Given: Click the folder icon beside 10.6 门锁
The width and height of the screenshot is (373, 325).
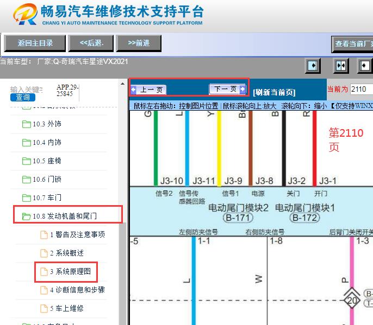Looking at the screenshot, I should point(27,180).
